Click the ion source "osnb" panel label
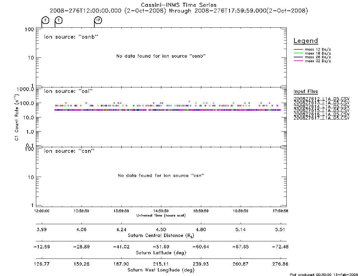The height and width of the screenshot is (276, 358). coord(71,37)
